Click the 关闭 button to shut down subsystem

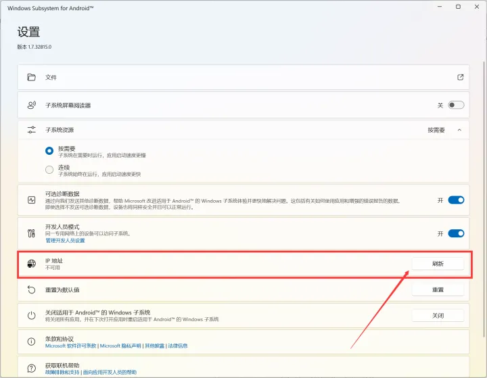pos(438,316)
